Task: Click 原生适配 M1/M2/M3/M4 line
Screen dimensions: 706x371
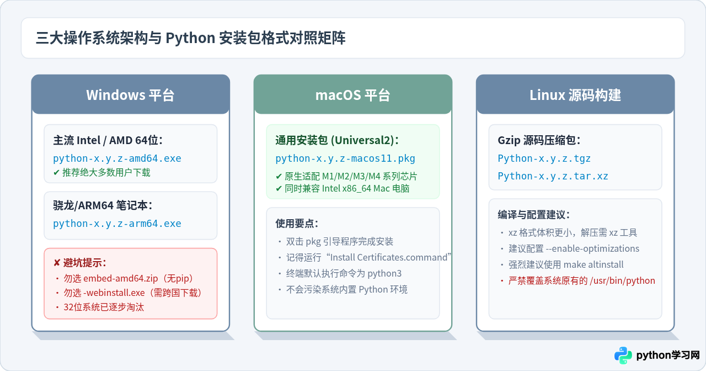Action: 346,177
